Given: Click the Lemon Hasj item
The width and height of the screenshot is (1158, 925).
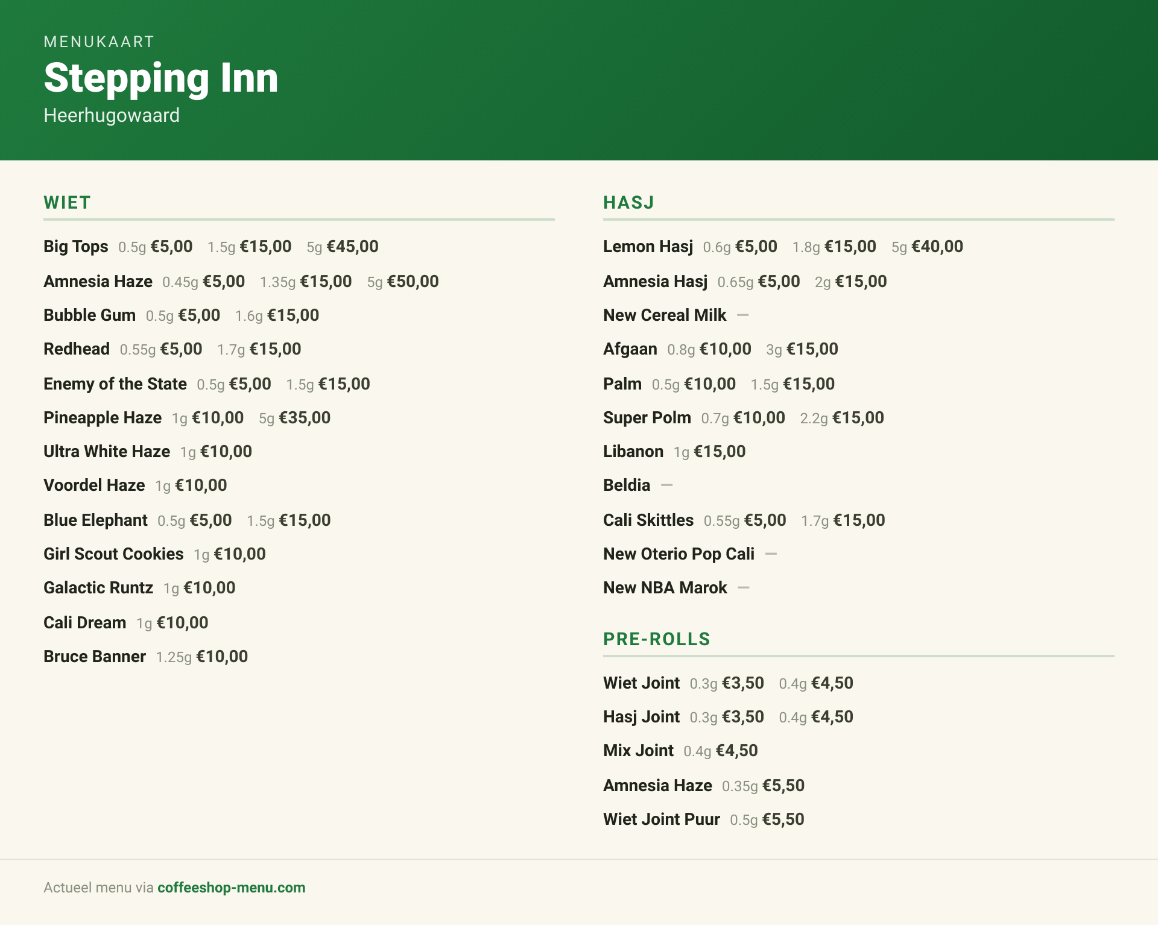Looking at the screenshot, I should click(x=648, y=247).
